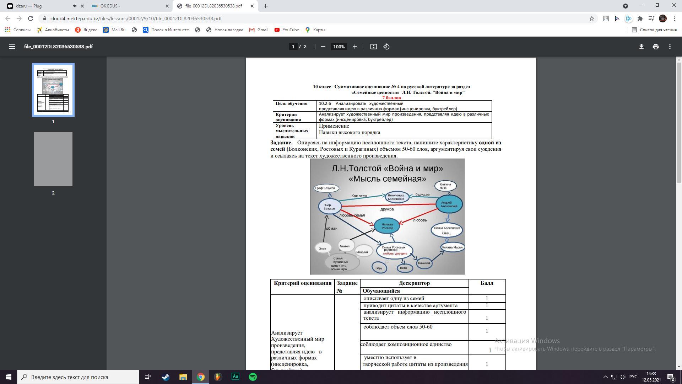Zoom out the PDF with minus button
Viewport: 682px width, 384px height.
[323, 47]
